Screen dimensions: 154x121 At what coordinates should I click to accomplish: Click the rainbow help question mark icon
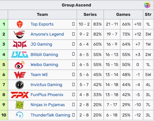pos(147,5)
